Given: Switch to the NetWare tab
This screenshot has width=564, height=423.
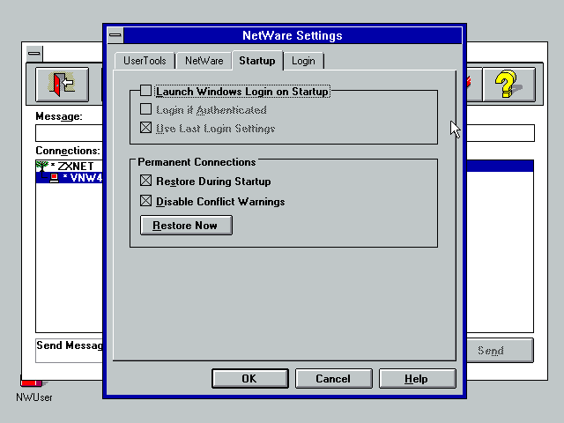Looking at the screenshot, I should [204, 61].
